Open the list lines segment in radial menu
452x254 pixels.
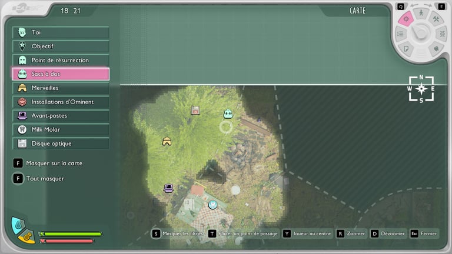[x=400, y=34]
